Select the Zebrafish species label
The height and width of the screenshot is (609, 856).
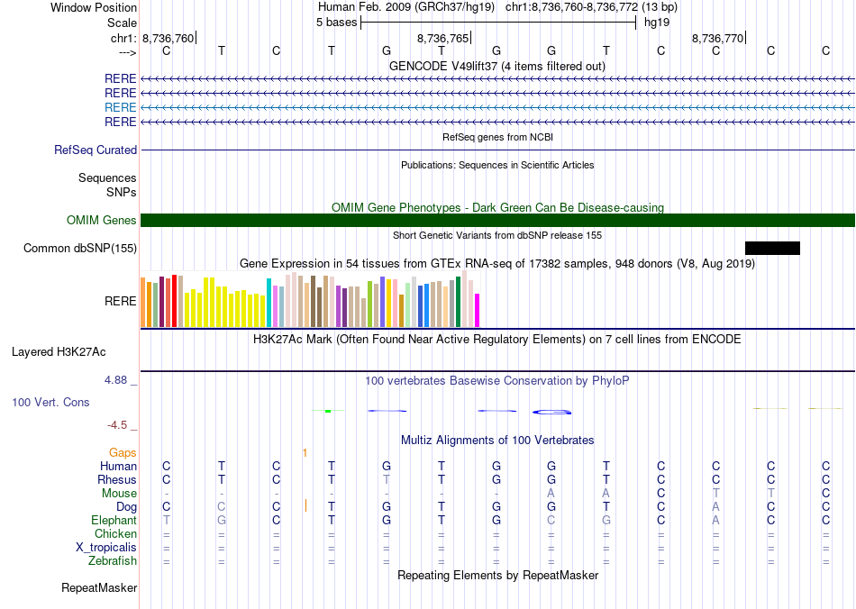click(114, 561)
